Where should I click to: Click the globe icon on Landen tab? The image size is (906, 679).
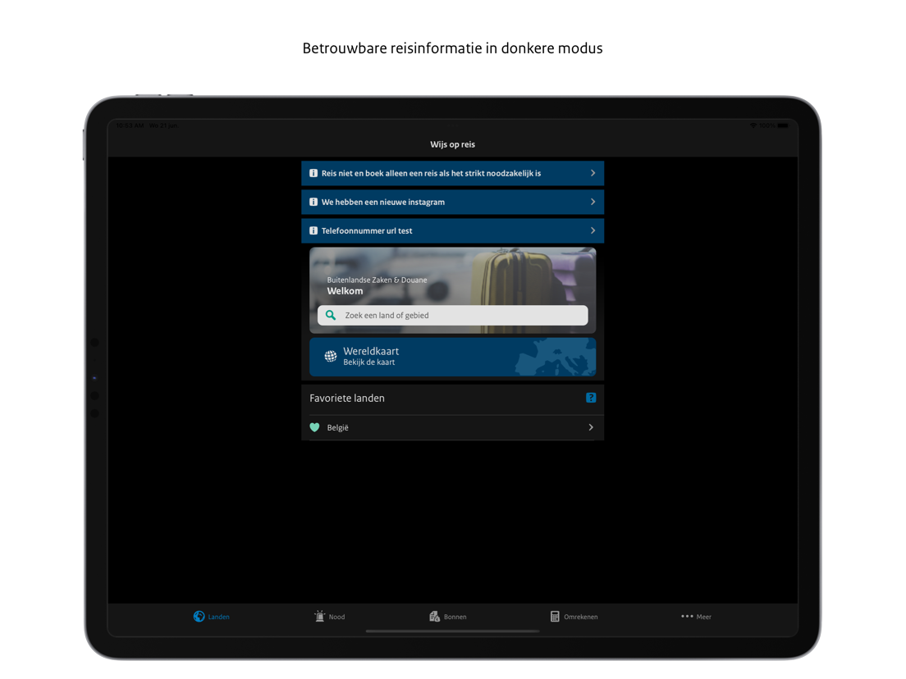[199, 617]
